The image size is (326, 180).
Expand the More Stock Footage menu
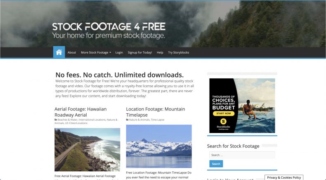[96, 53]
